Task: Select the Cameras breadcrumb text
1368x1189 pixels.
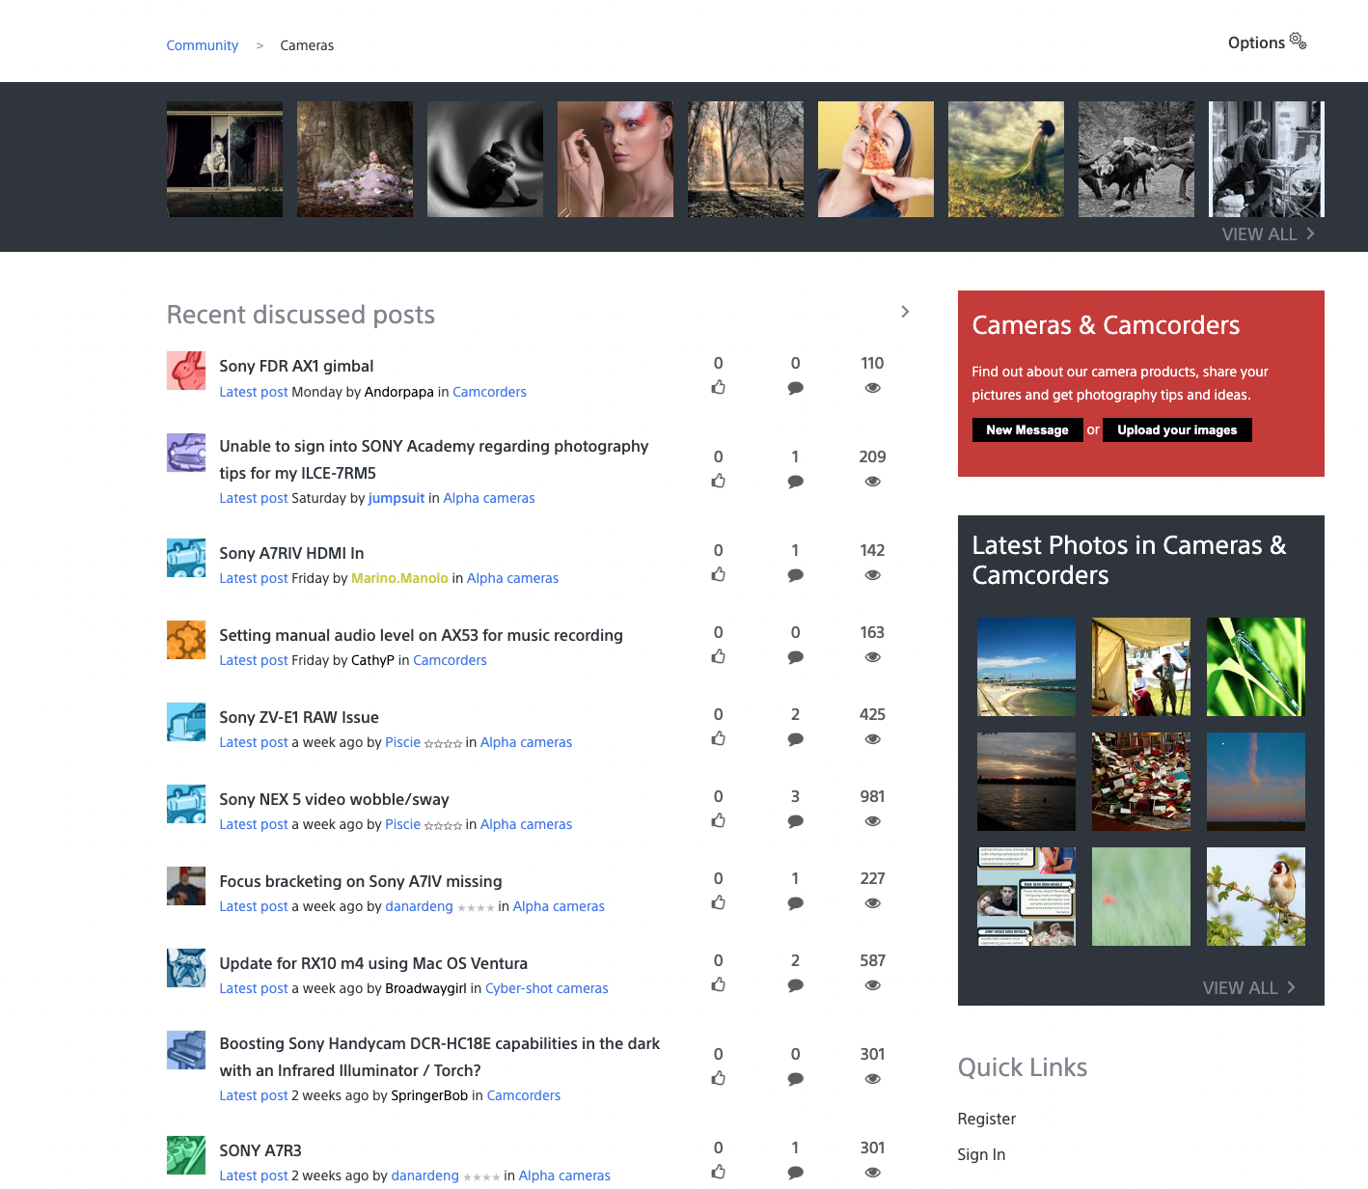Action: (307, 45)
